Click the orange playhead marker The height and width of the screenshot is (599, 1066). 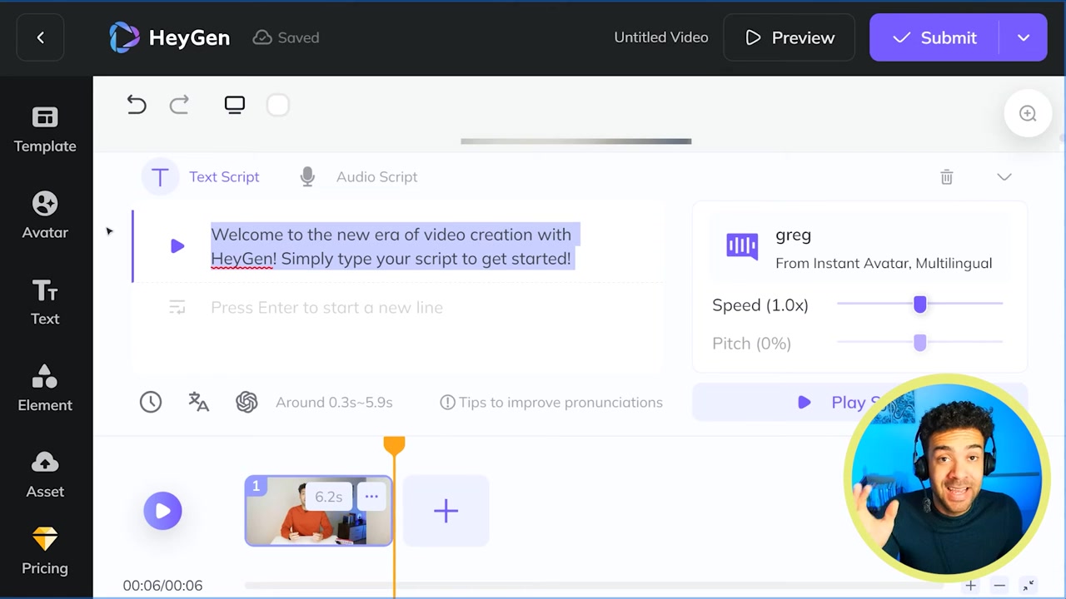(394, 446)
